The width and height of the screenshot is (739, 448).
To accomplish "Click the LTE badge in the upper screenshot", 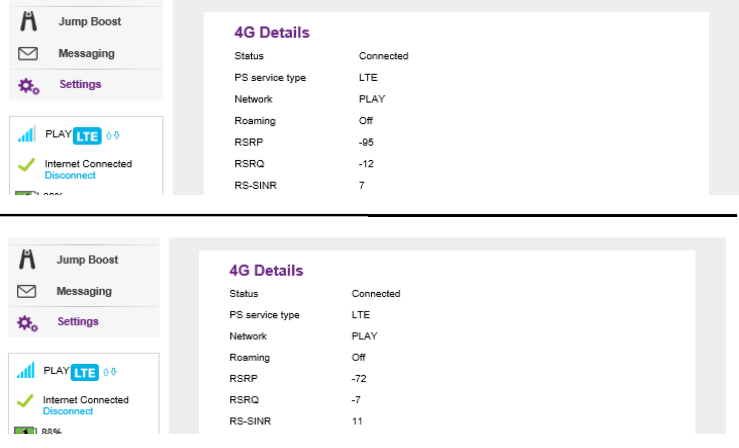I will tap(87, 136).
